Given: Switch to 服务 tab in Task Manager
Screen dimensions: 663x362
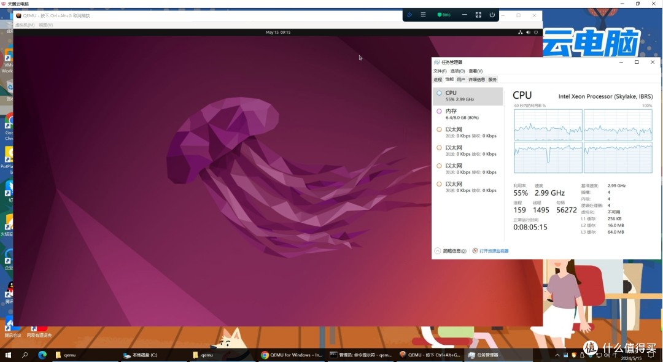Looking at the screenshot, I should click(x=492, y=79).
